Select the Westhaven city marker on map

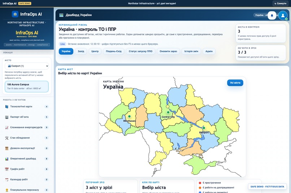(129, 116)
